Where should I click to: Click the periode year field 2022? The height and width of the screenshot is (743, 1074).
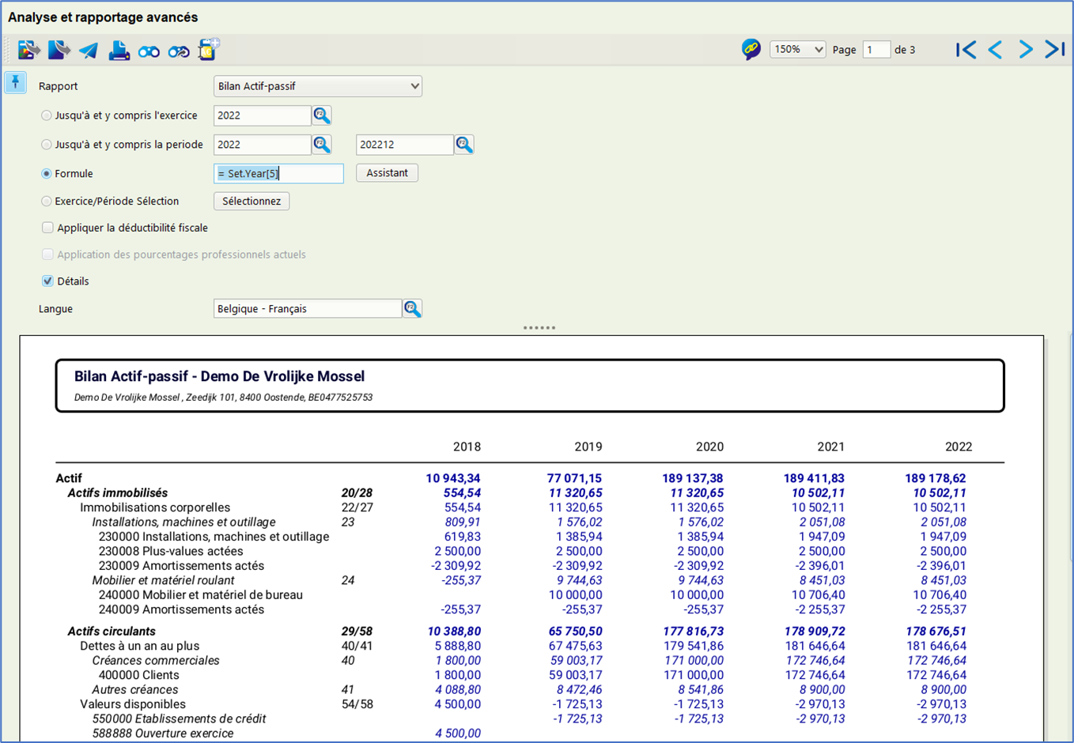(263, 145)
